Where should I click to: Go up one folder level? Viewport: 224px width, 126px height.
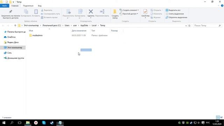[x=15, y=26]
